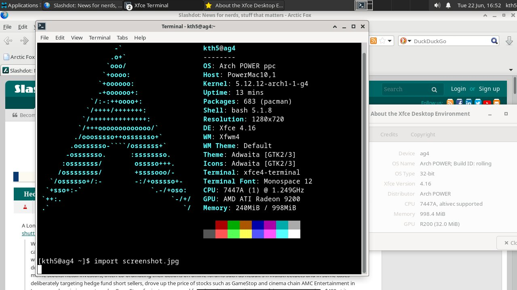Click Slashdot's LinkedIn follow icon
Image resolution: width=517 pixels, height=290 pixels.
pos(468,103)
